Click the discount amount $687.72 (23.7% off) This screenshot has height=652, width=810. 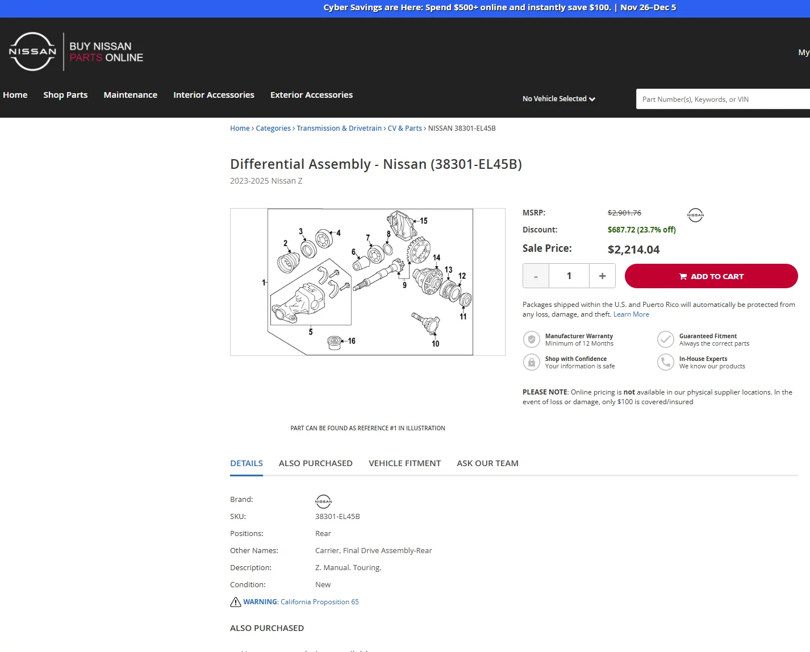tap(642, 230)
